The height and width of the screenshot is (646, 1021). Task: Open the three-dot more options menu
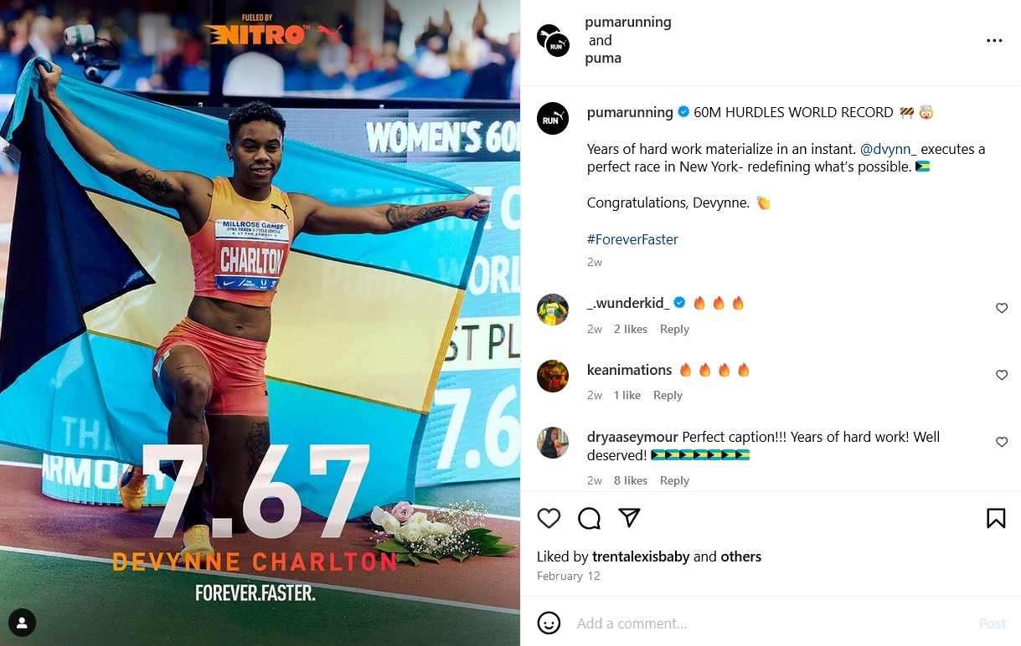(x=994, y=41)
